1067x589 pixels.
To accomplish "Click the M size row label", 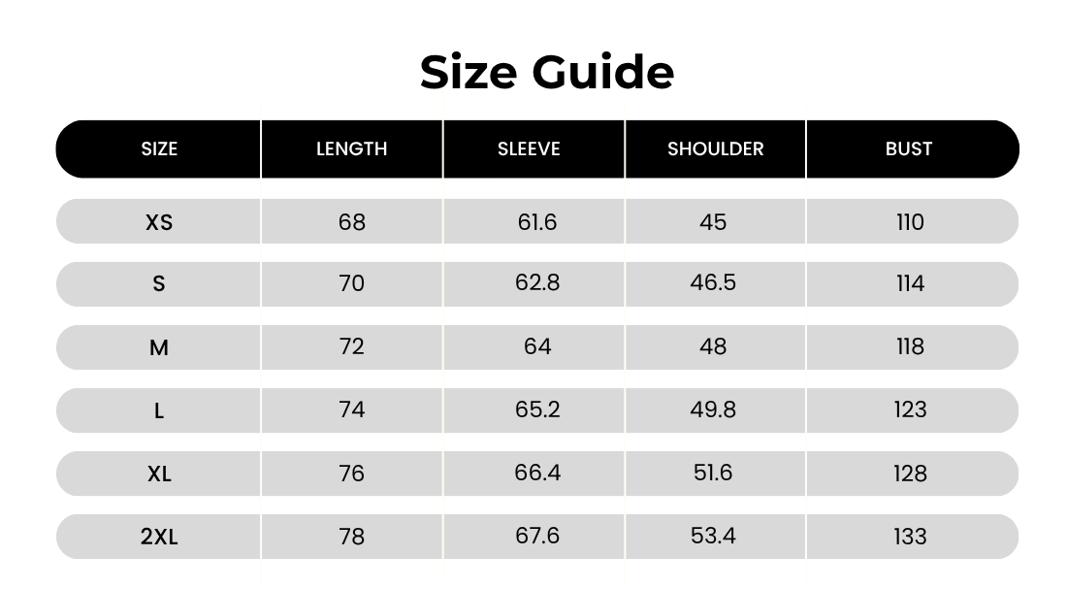I will click(x=159, y=347).
